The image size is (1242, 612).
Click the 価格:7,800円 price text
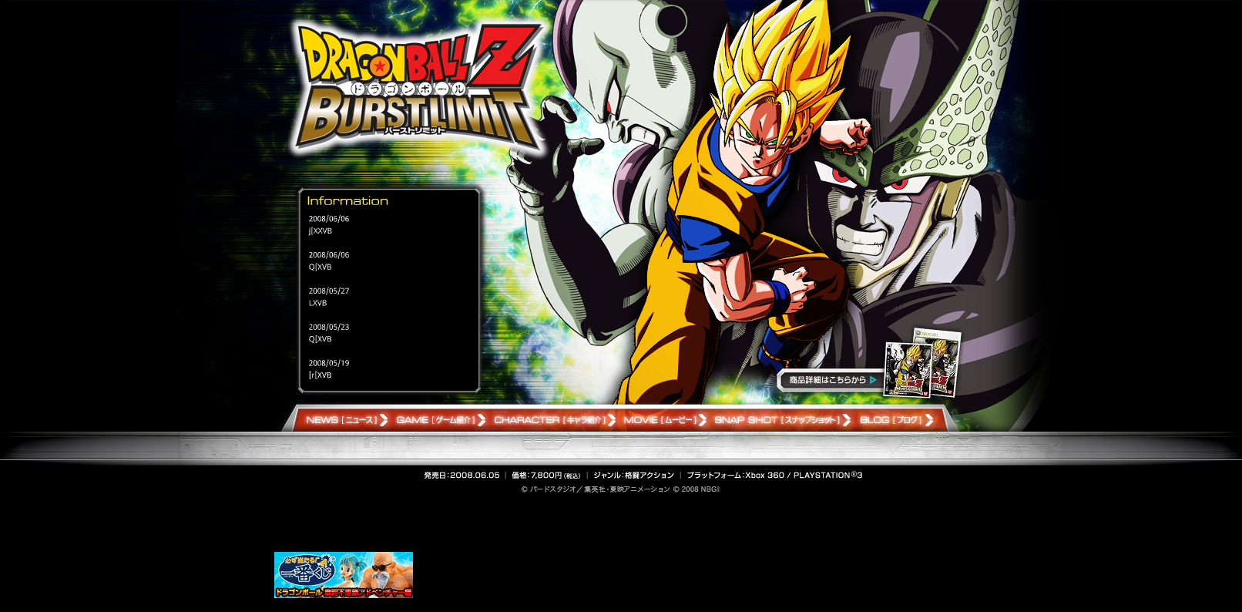coord(546,476)
